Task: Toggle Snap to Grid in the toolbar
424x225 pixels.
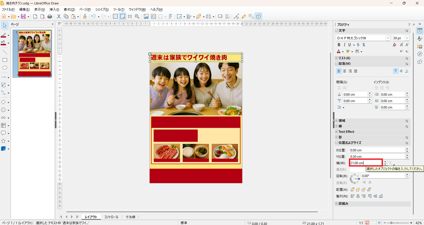Action: click(x=123, y=17)
